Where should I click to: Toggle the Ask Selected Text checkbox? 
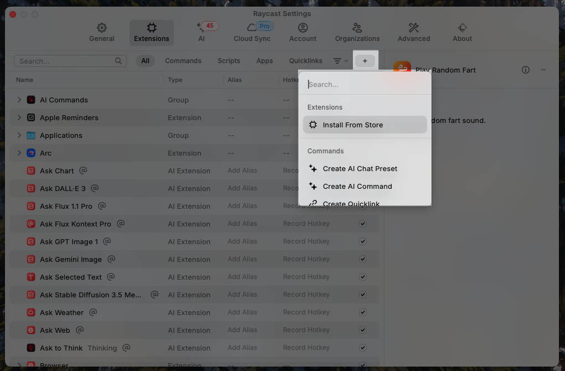pos(363,277)
